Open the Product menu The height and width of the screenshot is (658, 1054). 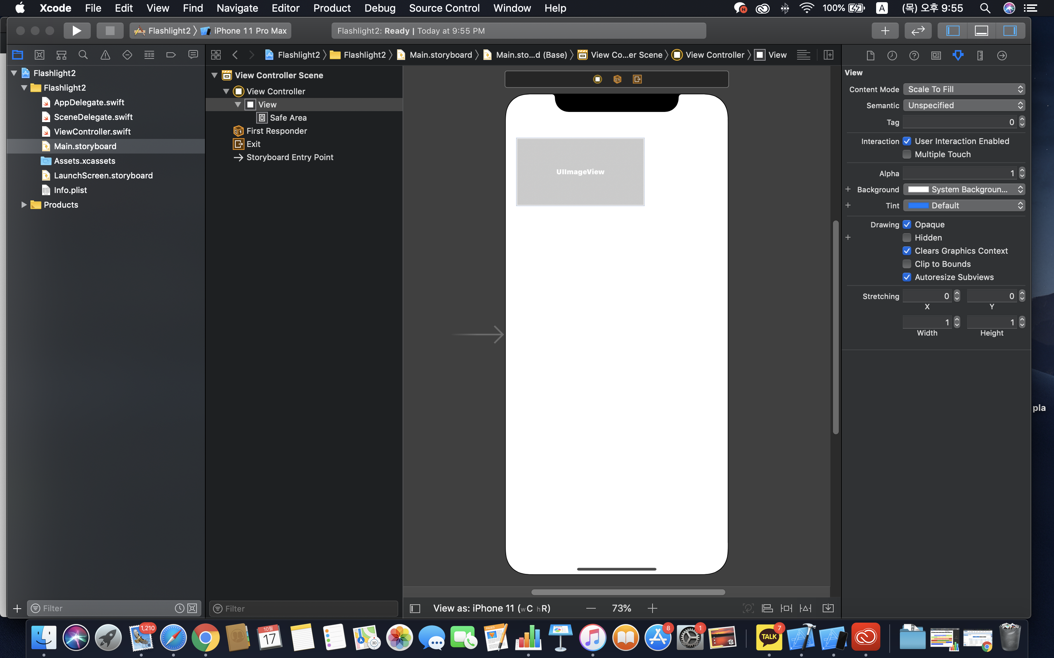[332, 8]
